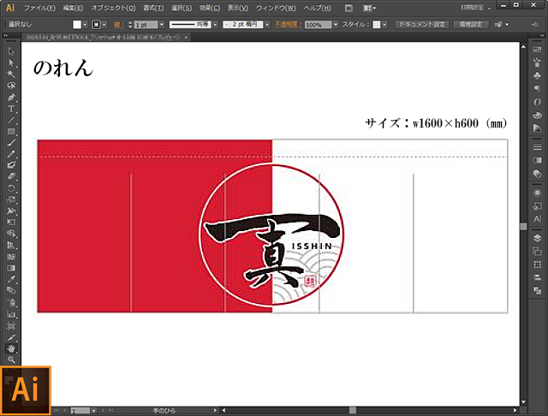Open the 効果 menu
Viewport: 548px width, 416px height.
210,8
